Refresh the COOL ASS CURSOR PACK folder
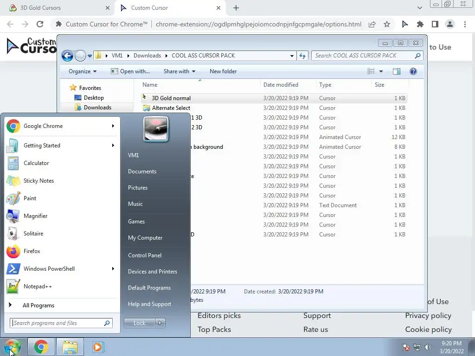The image size is (475, 356). tap(302, 56)
